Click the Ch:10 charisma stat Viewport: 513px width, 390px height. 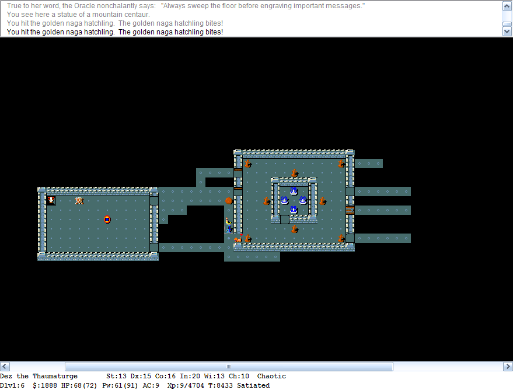point(239,376)
